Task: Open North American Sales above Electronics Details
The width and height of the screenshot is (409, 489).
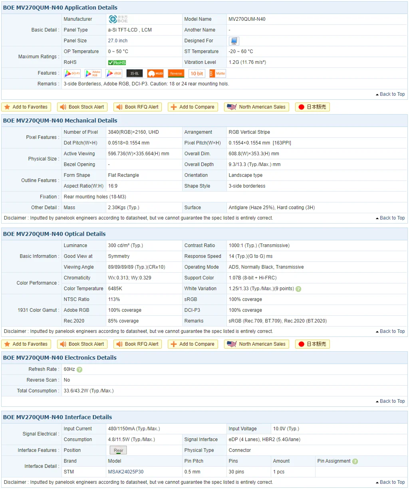Action: [256, 344]
